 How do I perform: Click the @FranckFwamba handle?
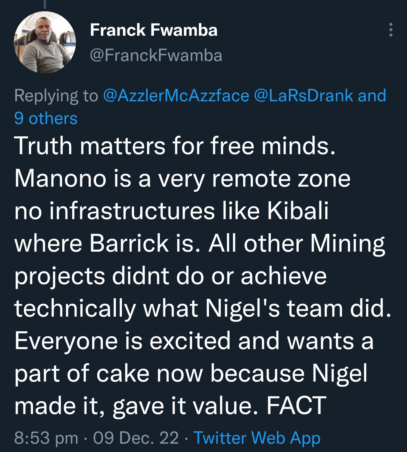click(156, 55)
